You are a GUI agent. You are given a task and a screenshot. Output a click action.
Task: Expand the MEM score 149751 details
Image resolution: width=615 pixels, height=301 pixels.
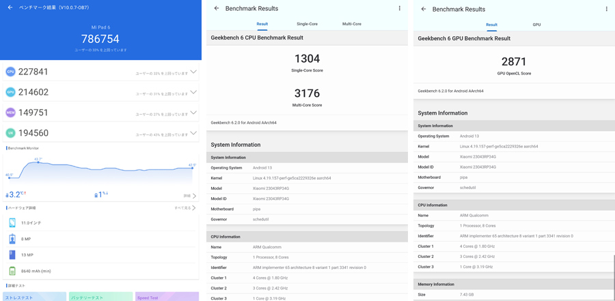pyautogui.click(x=193, y=113)
